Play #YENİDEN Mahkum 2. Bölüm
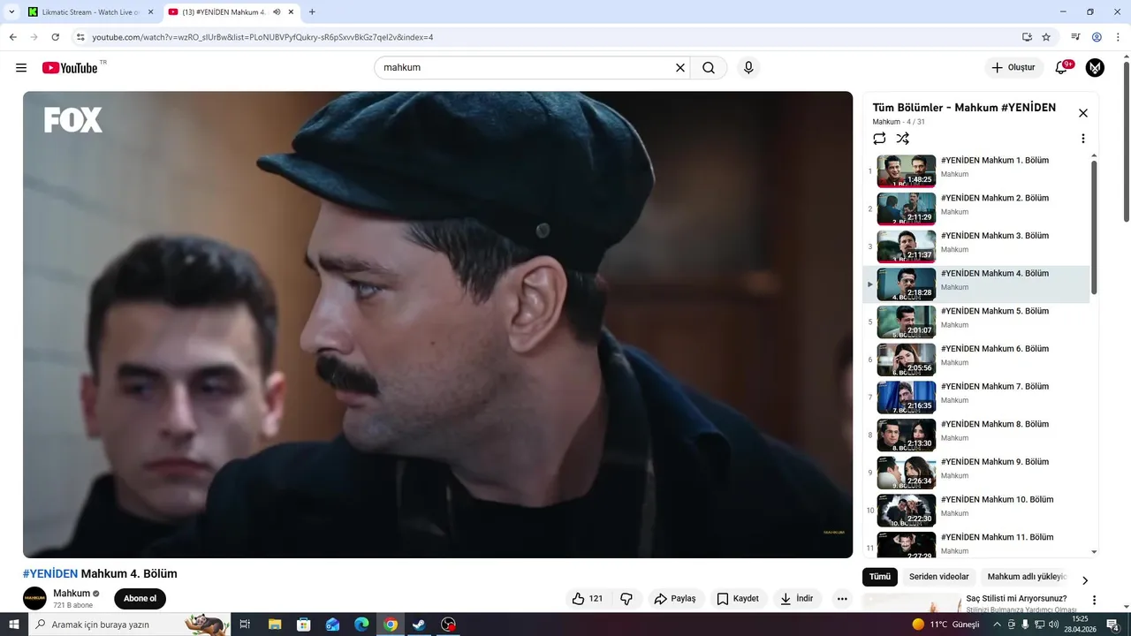This screenshot has width=1131, height=636. point(977,209)
